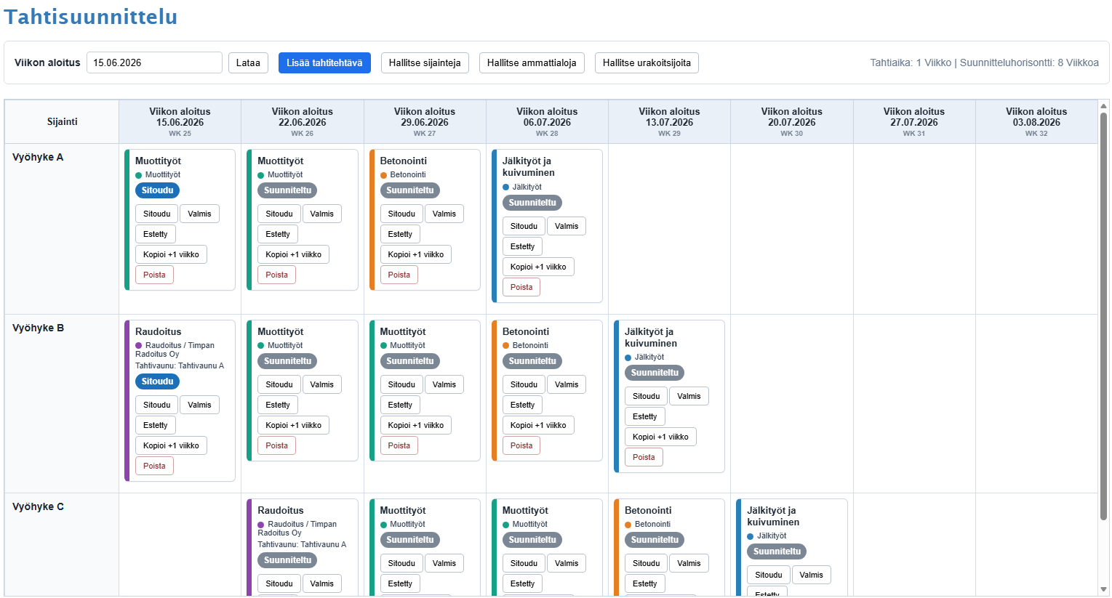Select the 13.07.2026 week column header
The image size is (1112, 598).
669,121
